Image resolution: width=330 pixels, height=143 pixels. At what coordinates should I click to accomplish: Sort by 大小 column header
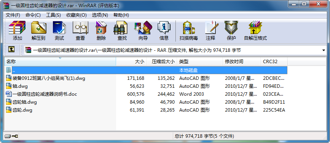click(131, 61)
